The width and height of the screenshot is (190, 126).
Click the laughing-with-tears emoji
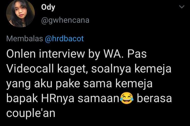coord(127,98)
